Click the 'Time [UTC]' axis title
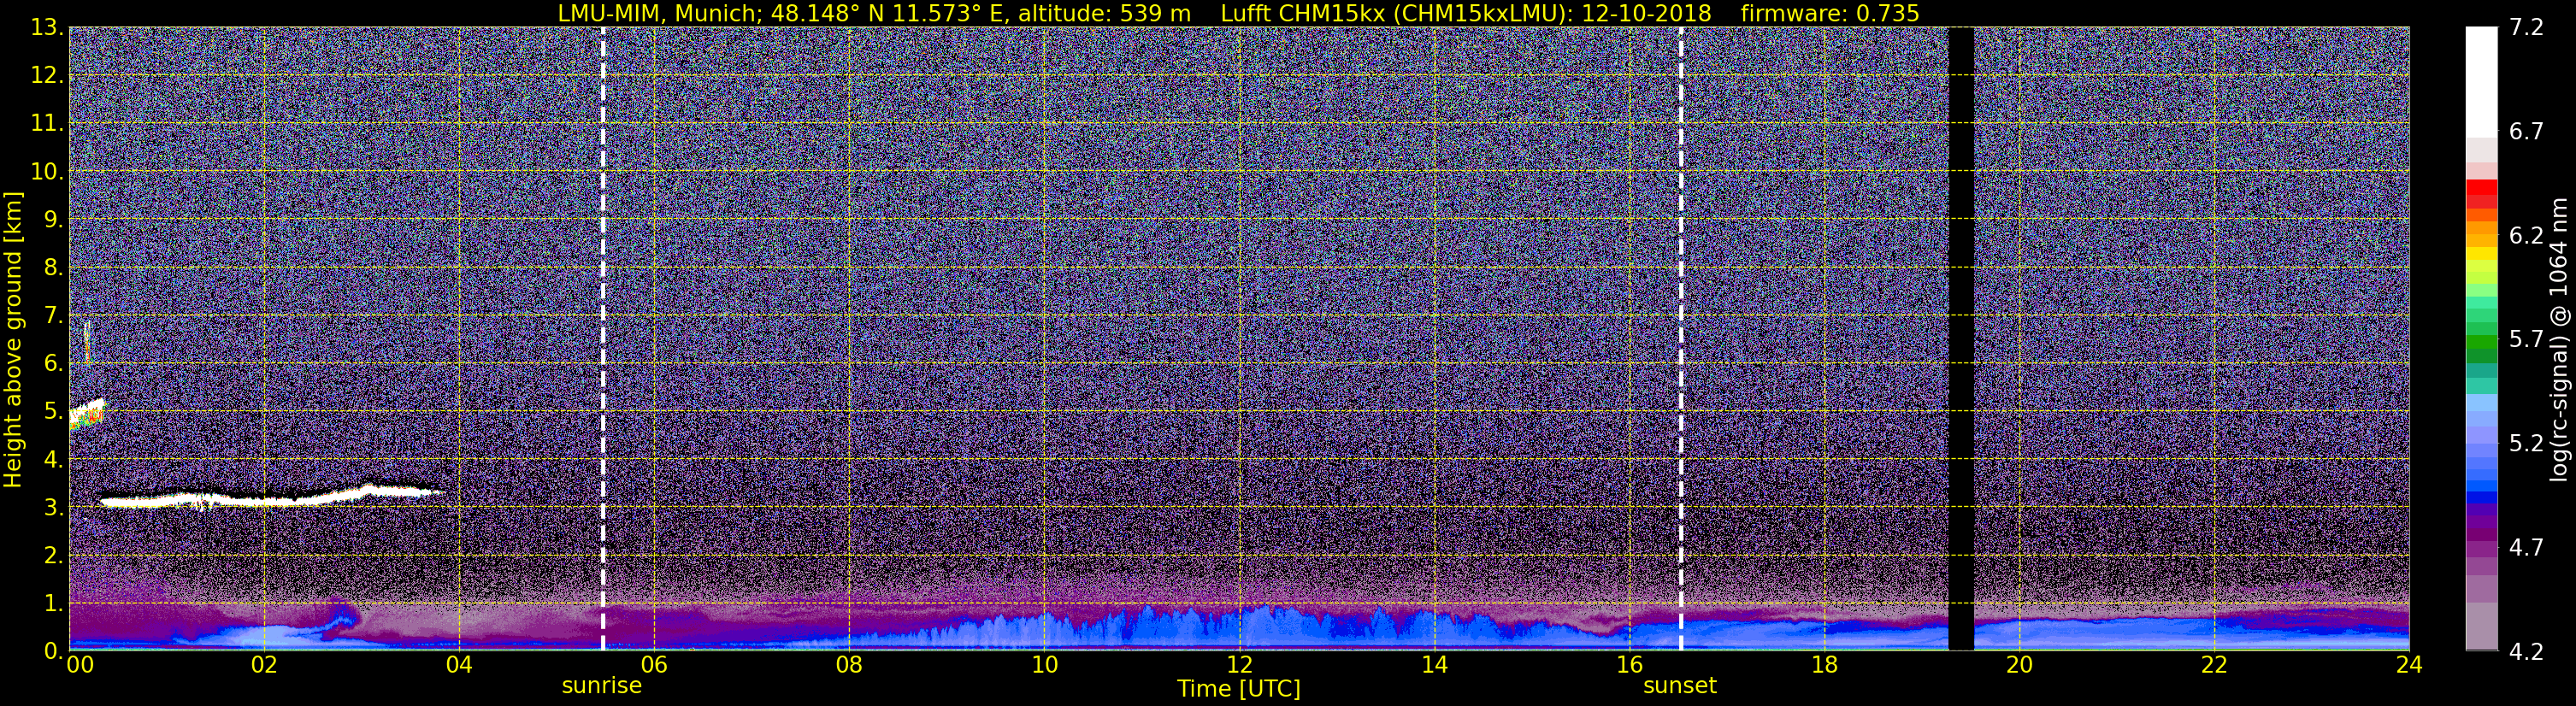Screen dimensions: 2576x706 pos(1239,689)
